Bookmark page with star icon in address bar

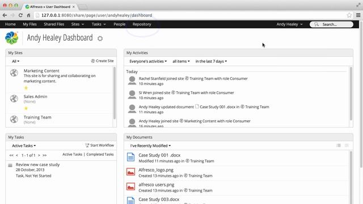[349, 15]
